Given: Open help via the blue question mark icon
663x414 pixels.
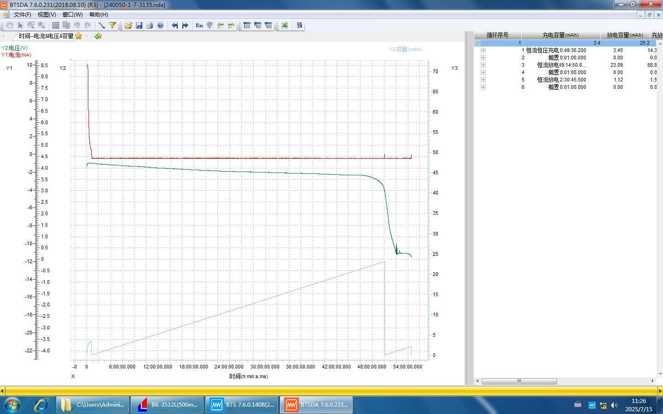Looking at the screenshot, I should point(160,25).
